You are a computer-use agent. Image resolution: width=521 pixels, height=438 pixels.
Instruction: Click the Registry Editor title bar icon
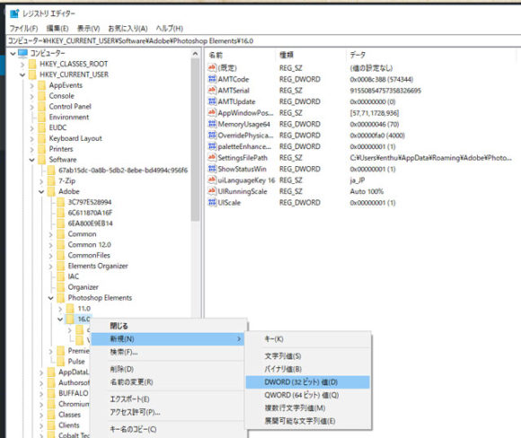[x=14, y=13]
